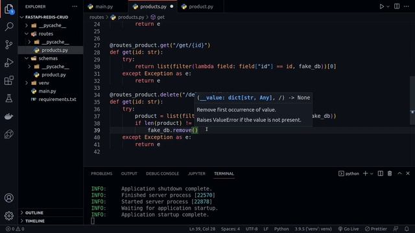Maximize the panel with the up chevron
Image resolution: width=415 pixels, height=233 pixels.
coord(399,173)
